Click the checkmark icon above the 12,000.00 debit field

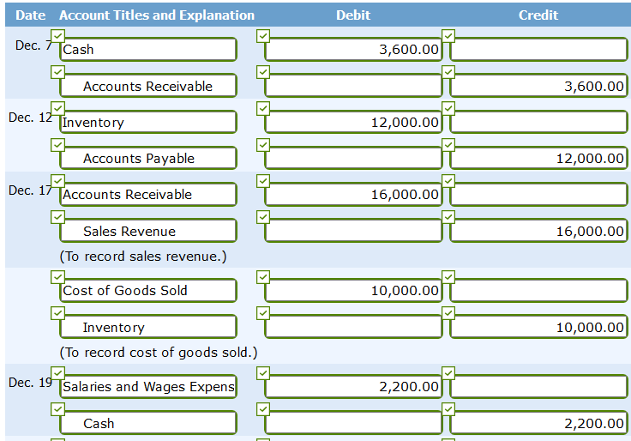(263, 108)
